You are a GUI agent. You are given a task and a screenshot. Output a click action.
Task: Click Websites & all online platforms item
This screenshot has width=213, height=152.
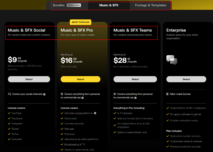tap(81, 139)
